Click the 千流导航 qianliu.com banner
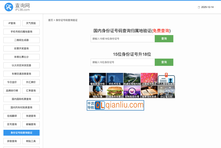Image resolution: width=221 pixels, height=148 pixels. 115,105
